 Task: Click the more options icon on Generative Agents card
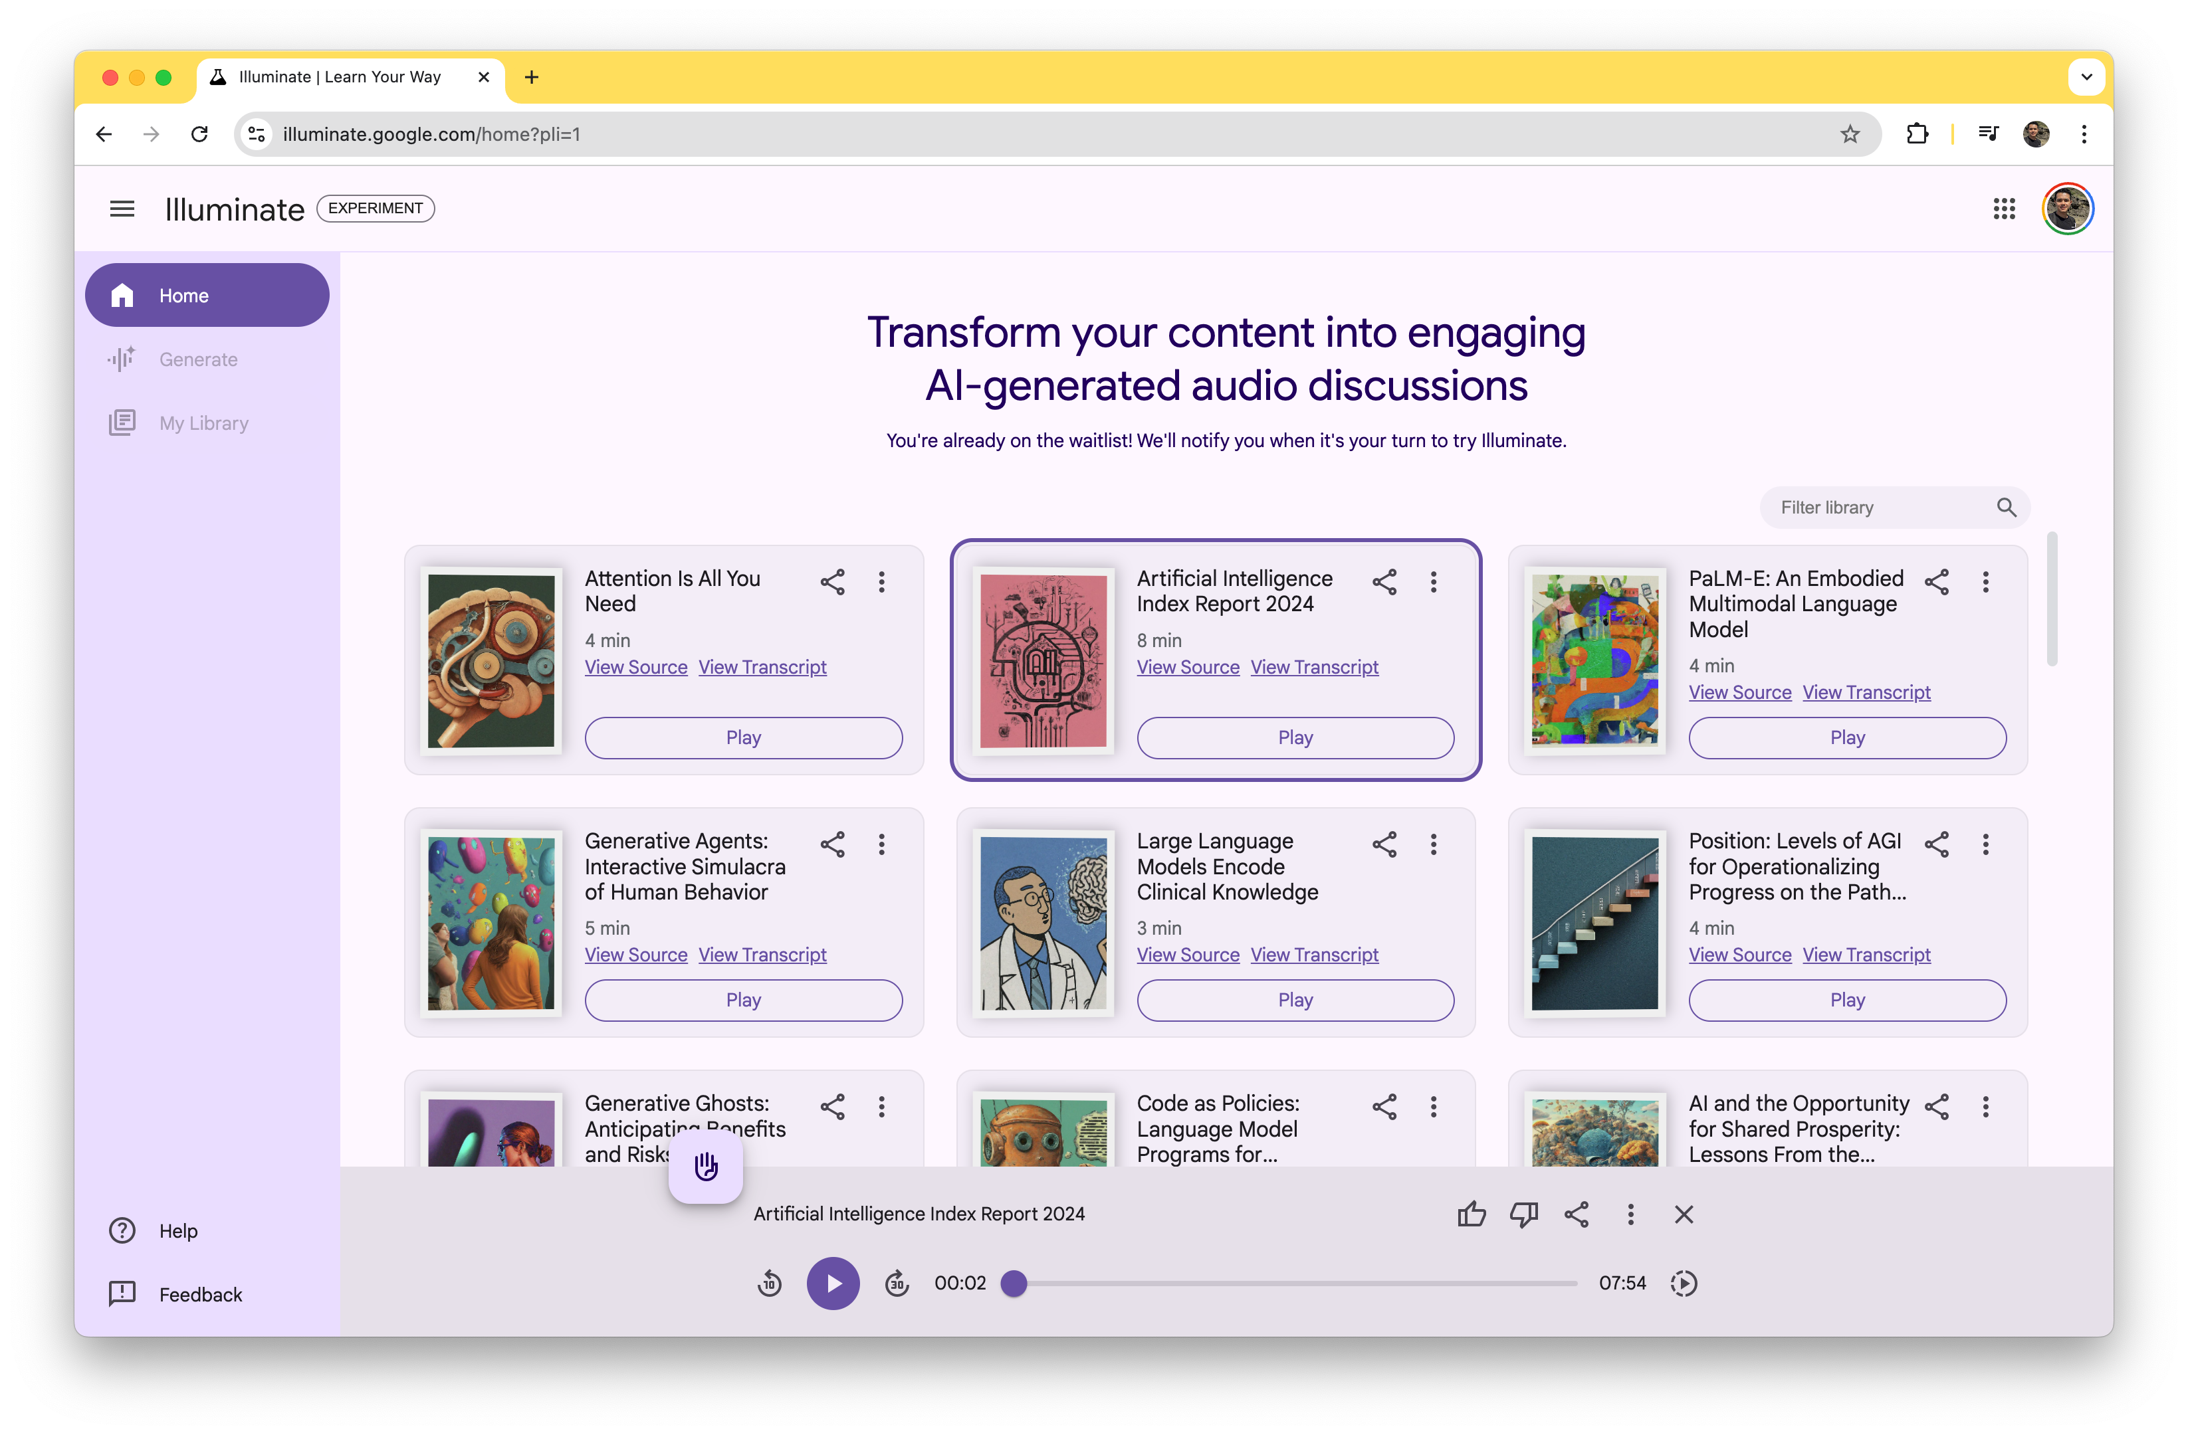883,844
